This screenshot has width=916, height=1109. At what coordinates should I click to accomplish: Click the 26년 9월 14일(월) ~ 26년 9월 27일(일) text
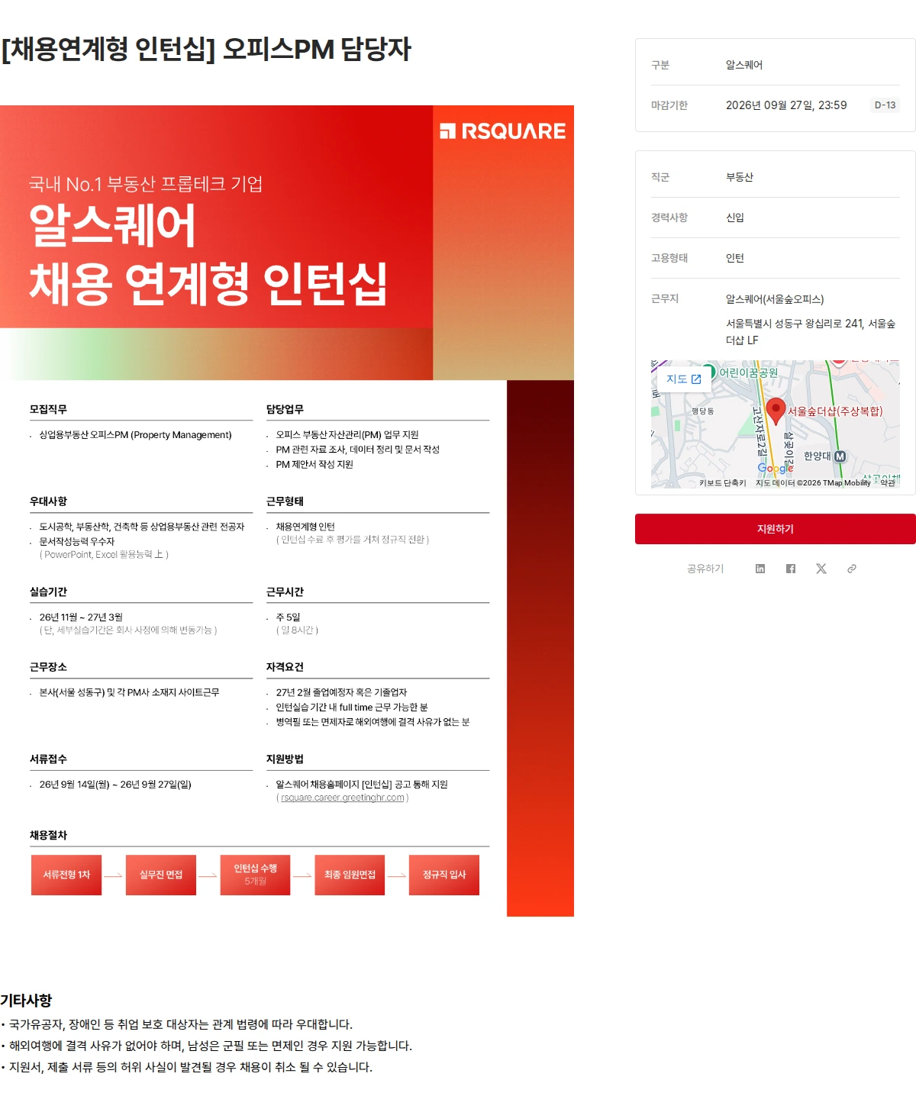tap(115, 784)
